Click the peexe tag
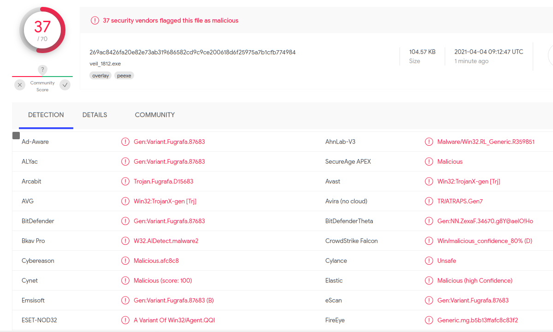Screen dimensions: 553x332 click(124, 76)
